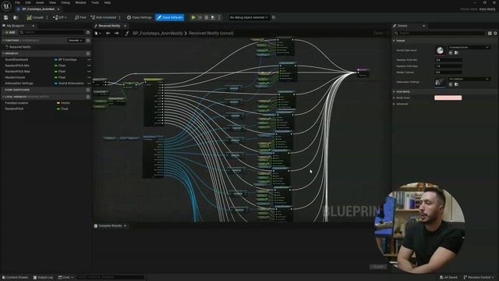Viewport: 499px width, 281px height.
Task: Select the Details panel tab
Action: click(402, 26)
